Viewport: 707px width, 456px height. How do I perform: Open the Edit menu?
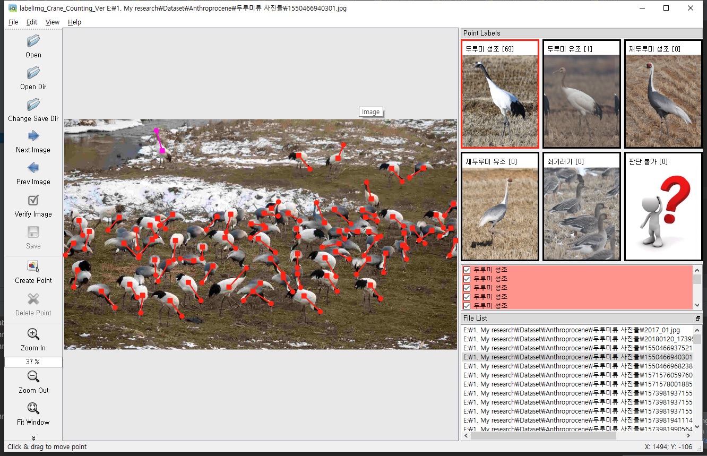click(x=32, y=22)
